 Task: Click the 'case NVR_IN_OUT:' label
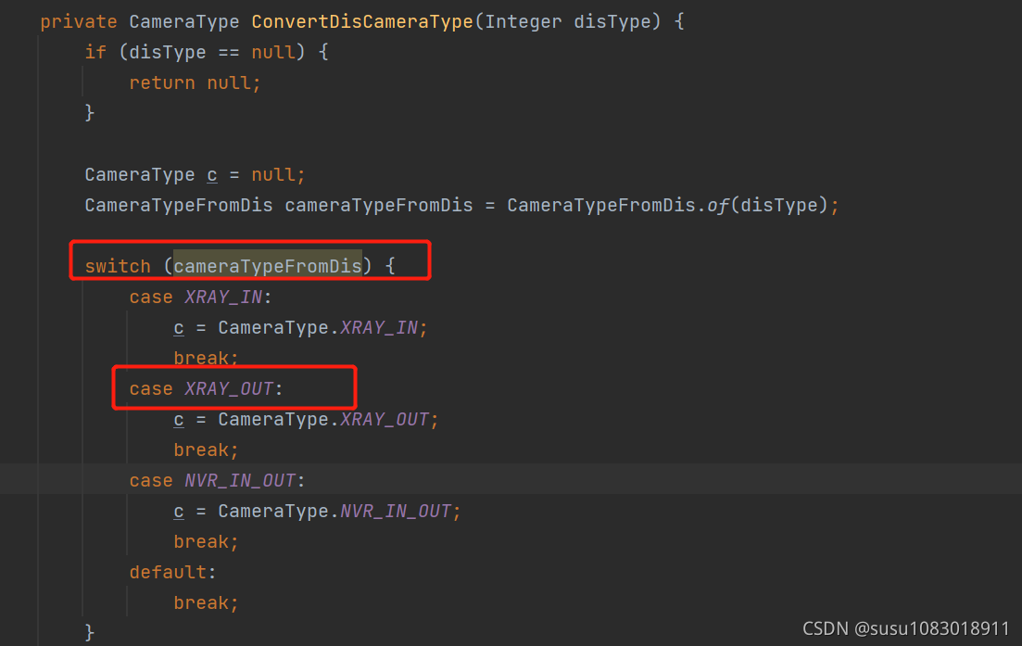(217, 480)
